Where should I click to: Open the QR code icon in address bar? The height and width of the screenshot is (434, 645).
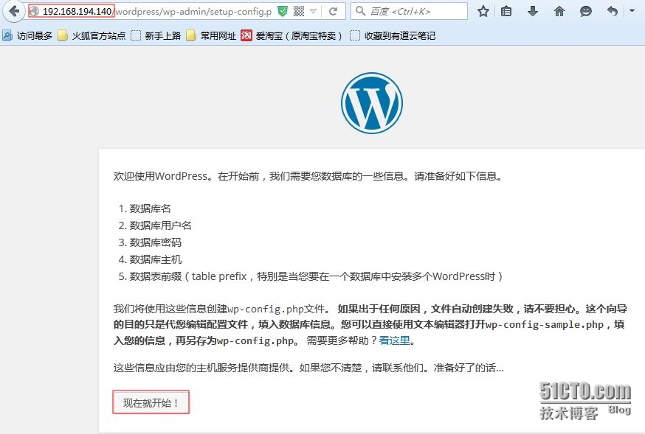click(x=299, y=11)
